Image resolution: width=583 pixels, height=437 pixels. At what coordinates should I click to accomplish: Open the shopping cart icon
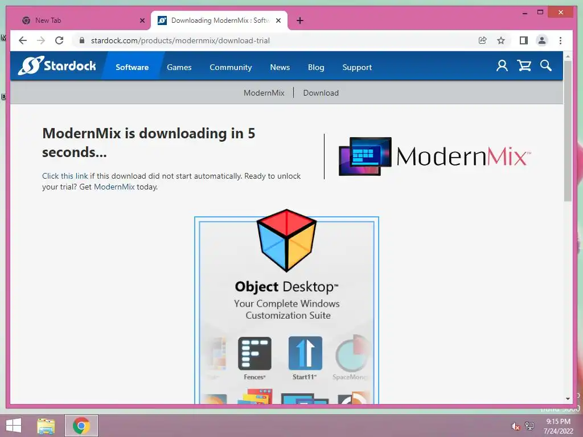tap(524, 66)
